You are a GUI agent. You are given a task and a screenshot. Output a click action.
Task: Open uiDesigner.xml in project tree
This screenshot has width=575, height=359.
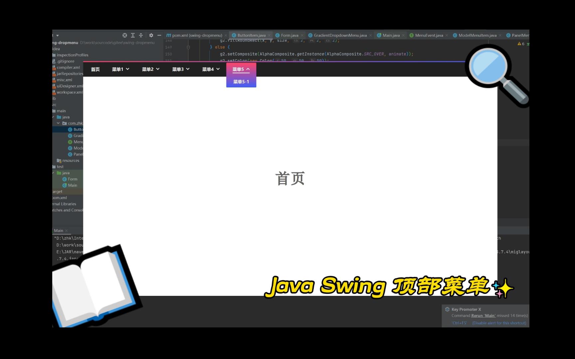pos(68,86)
